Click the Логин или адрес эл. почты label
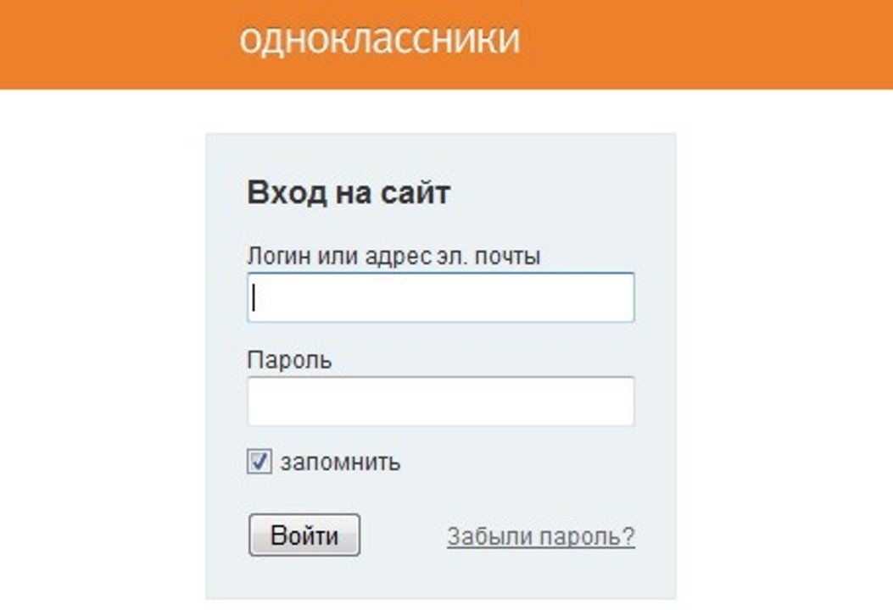Image resolution: width=893 pixels, height=610 pixels. [393, 256]
